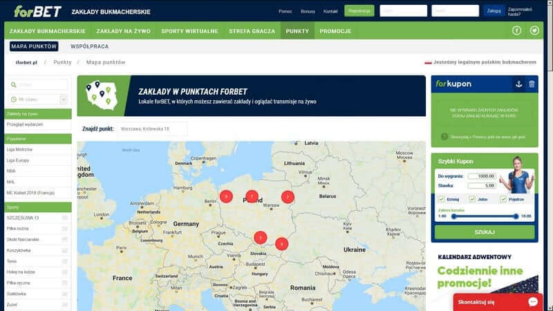The width and height of the screenshot is (553, 311).
Task: Expand the Piłka ręczna category
Action: pyautogui.click(x=65, y=283)
